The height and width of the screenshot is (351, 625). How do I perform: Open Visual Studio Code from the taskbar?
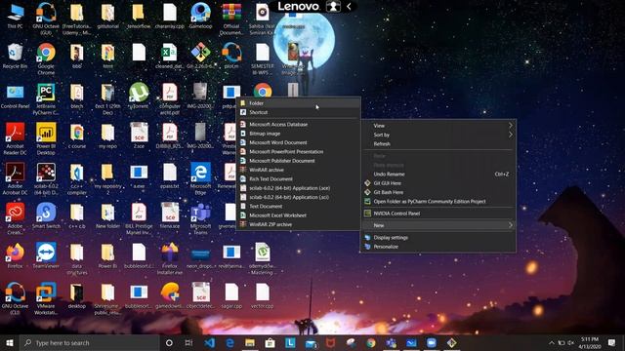(x=210, y=342)
